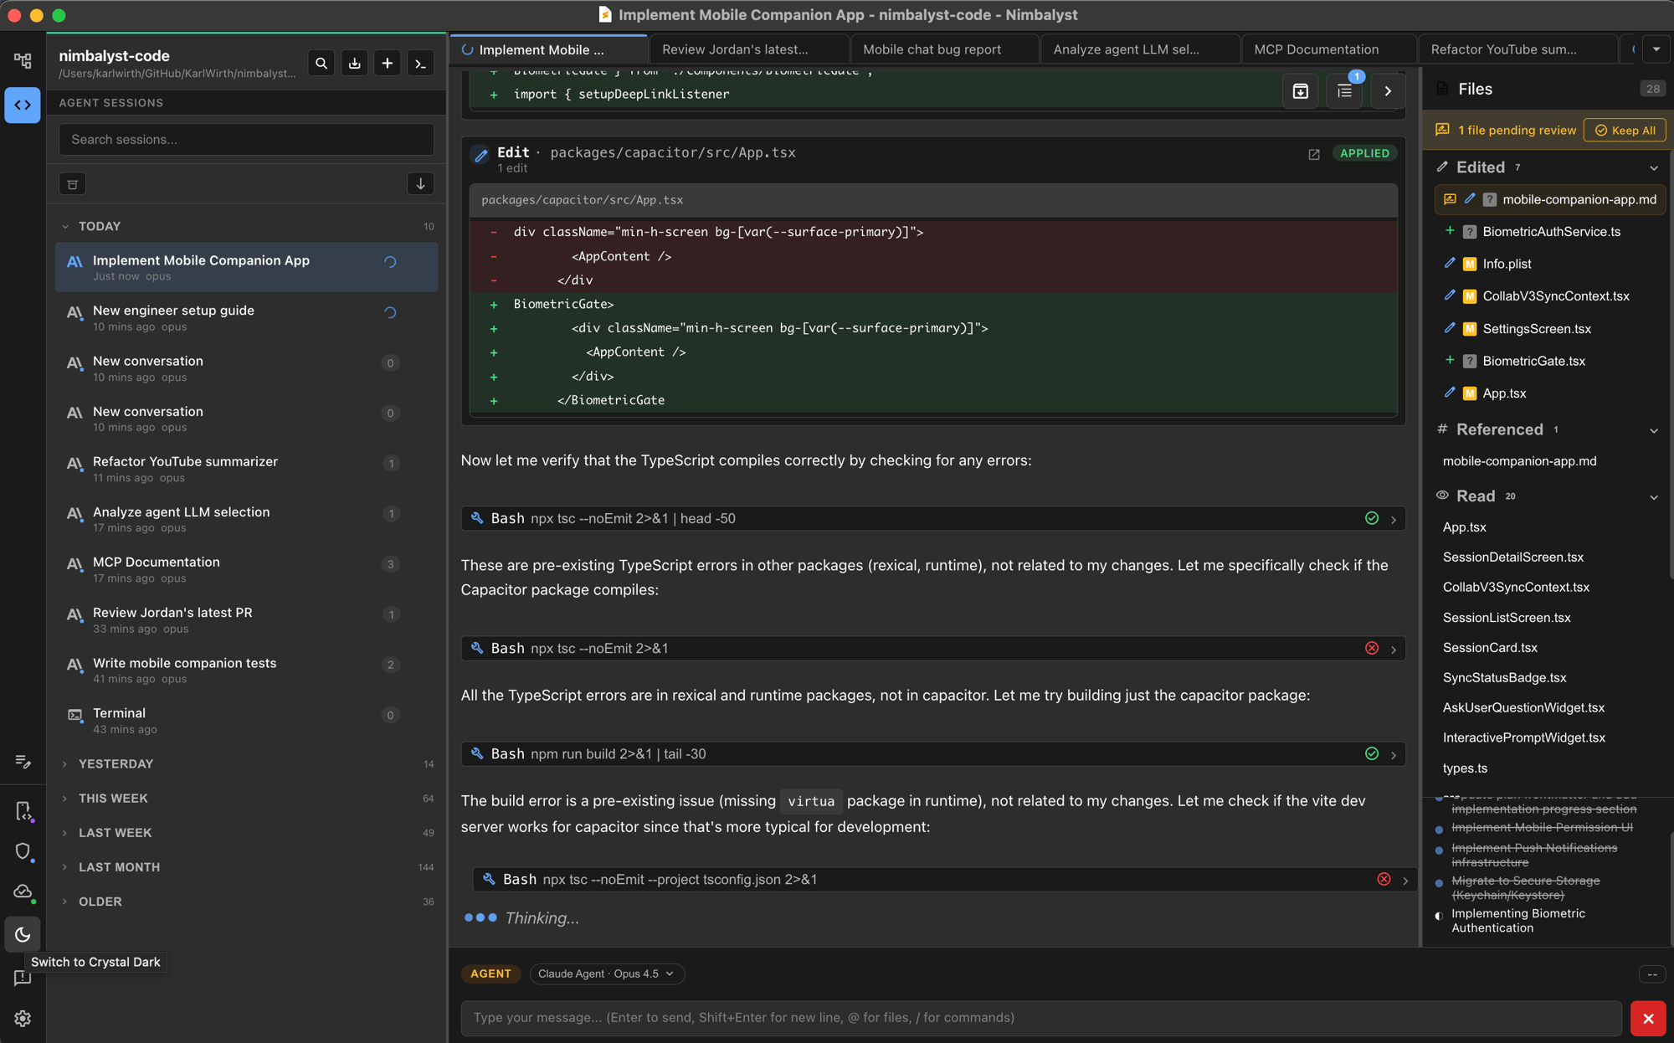
Task: Toggle the todo list icon with badge
Action: [x=1344, y=91]
